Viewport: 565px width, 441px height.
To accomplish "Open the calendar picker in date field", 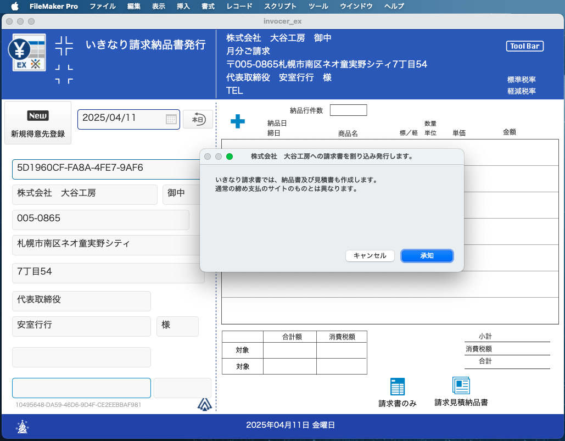I will point(171,119).
